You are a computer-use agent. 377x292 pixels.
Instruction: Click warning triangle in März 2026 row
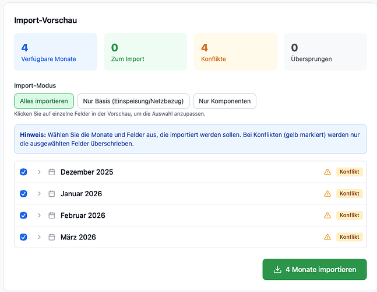(x=327, y=237)
